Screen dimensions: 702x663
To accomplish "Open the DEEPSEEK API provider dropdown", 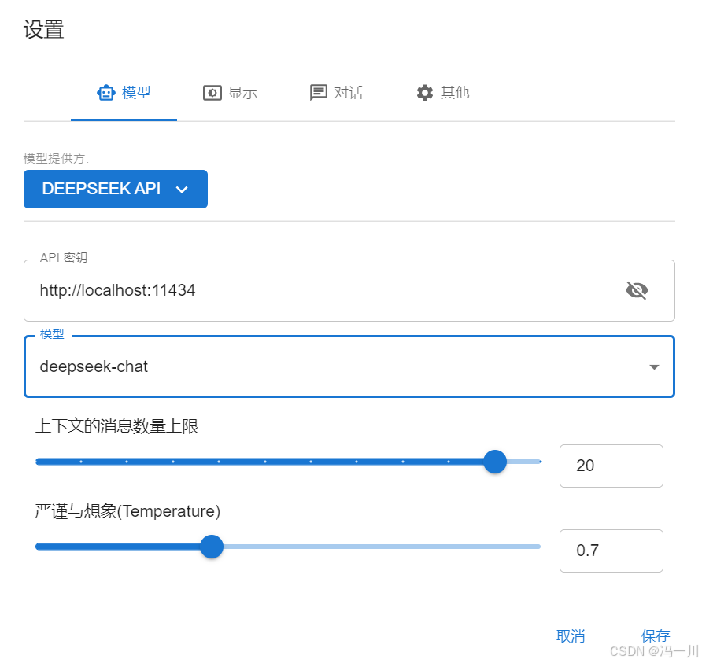I will pyautogui.click(x=116, y=189).
